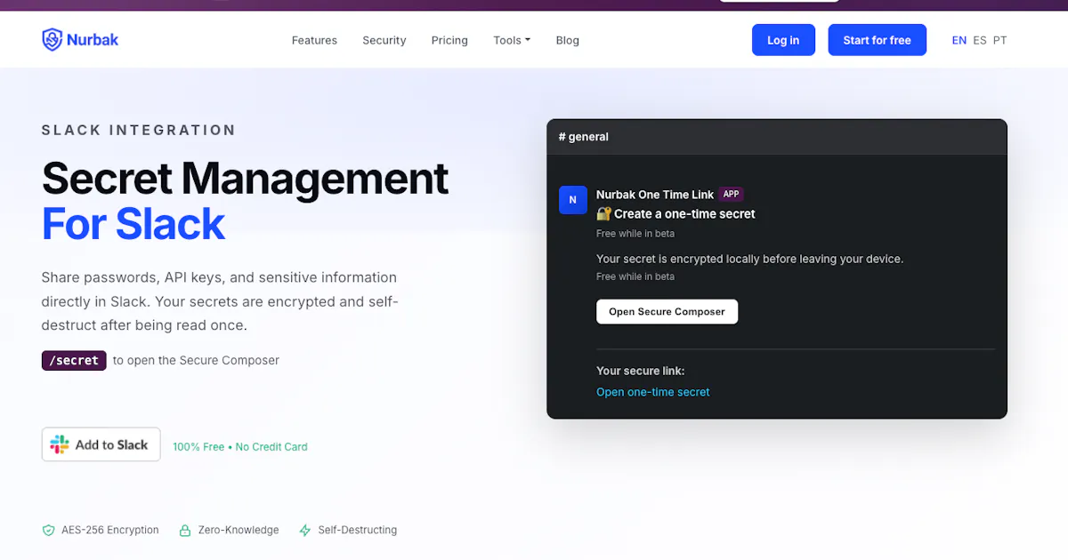Image resolution: width=1068 pixels, height=560 pixels.
Task: Click the 'SLACK INTEGRATION' heading text
Action: tap(139, 130)
